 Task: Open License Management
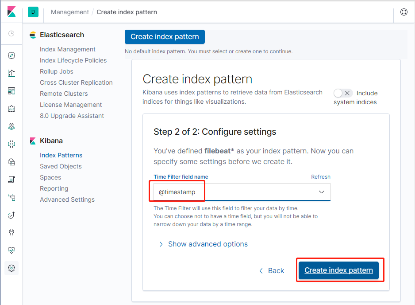[x=71, y=105]
